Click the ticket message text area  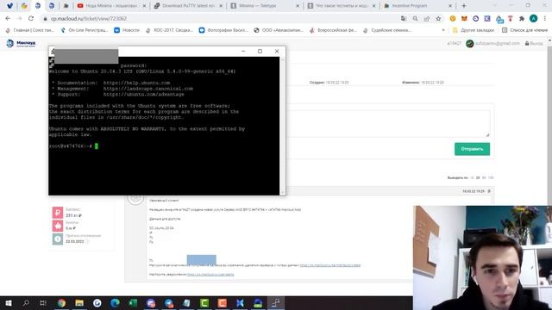click(388, 123)
